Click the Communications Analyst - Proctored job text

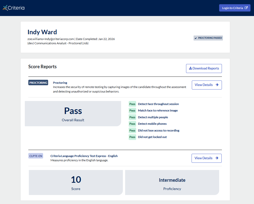[x=58, y=43]
